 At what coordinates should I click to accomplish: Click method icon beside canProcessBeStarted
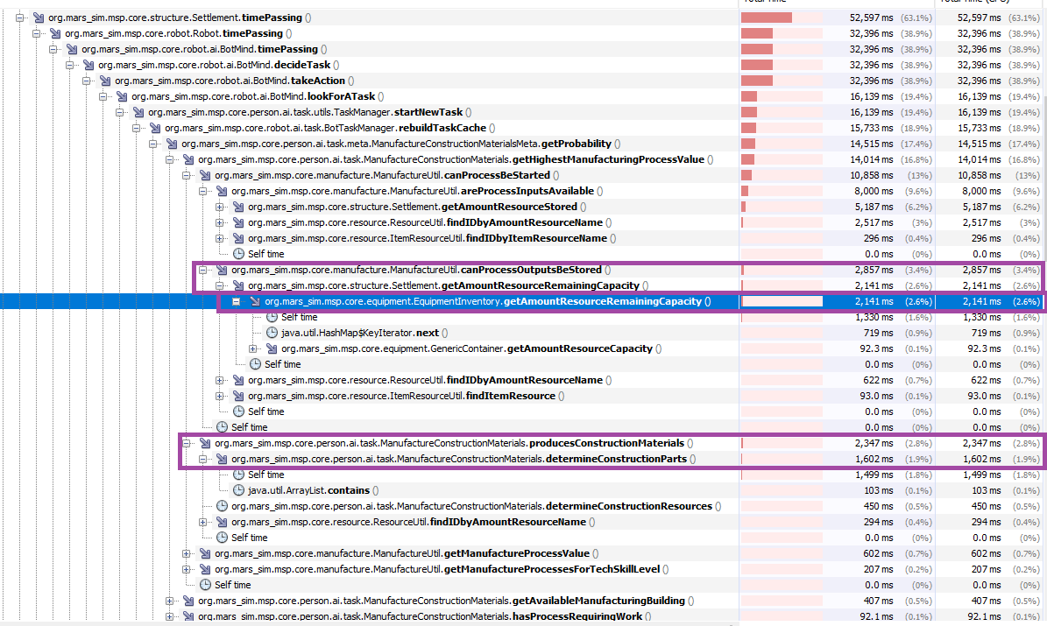206,175
